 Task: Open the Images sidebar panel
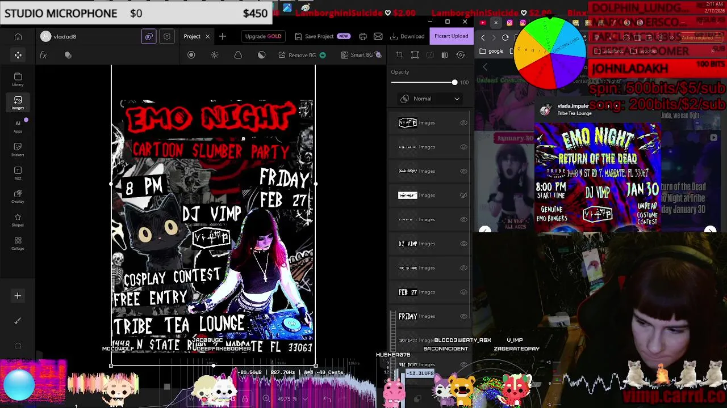(18, 103)
